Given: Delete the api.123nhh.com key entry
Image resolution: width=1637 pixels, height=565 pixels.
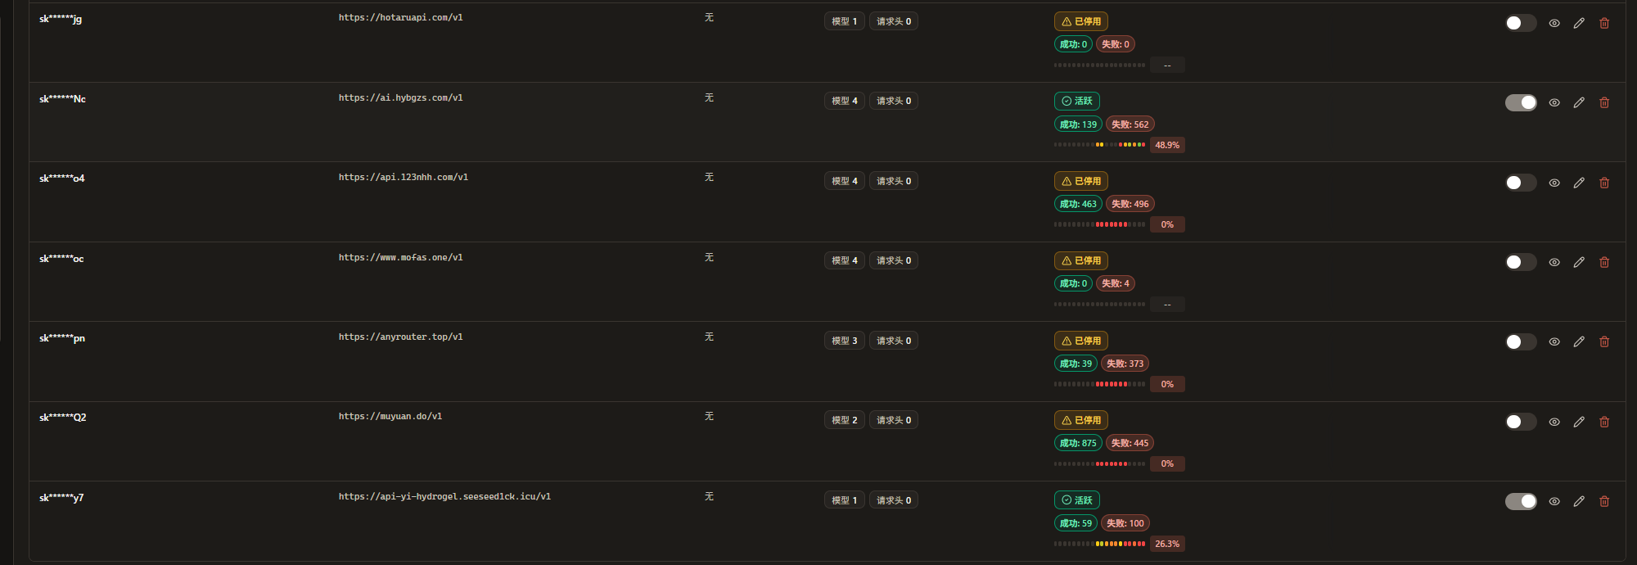Looking at the screenshot, I should tap(1604, 183).
